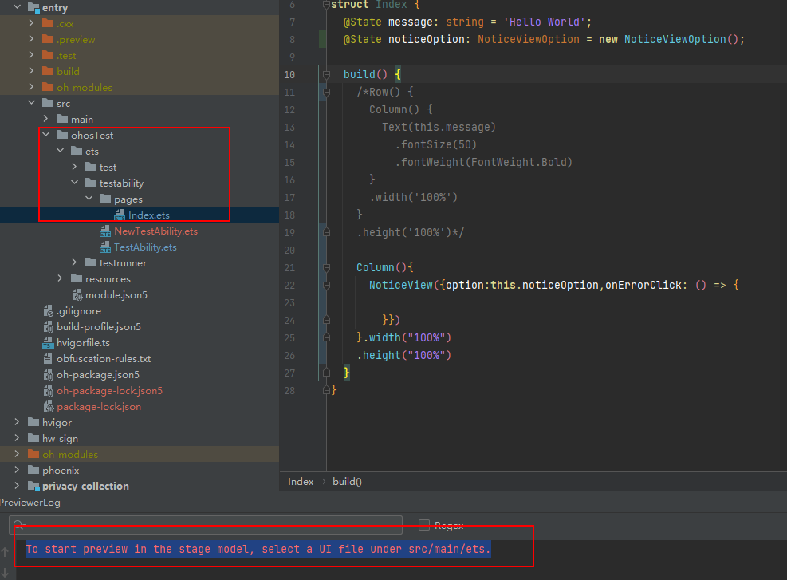Collapse the src folder
The width and height of the screenshot is (787, 580).
pyautogui.click(x=31, y=103)
